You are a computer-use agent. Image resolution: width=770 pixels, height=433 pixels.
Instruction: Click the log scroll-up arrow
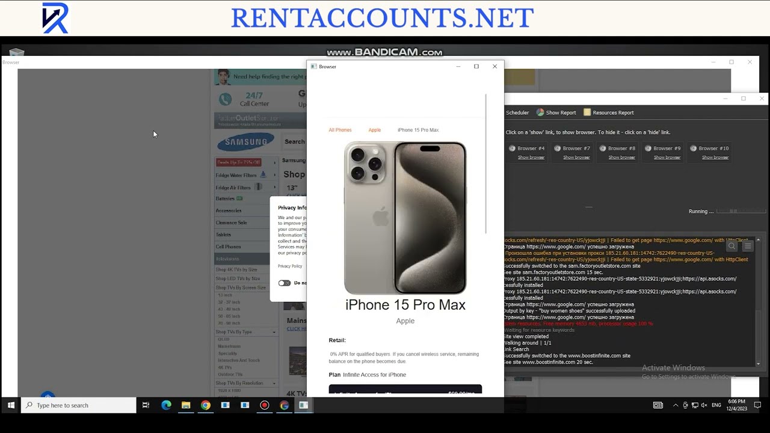[x=758, y=240]
